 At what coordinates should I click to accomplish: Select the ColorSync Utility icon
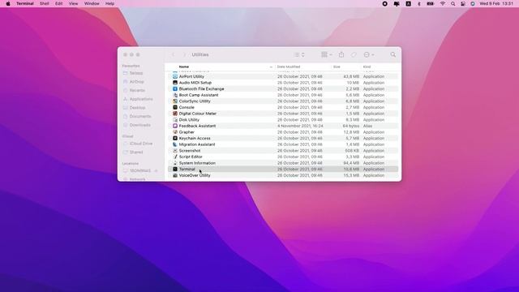[x=175, y=101]
